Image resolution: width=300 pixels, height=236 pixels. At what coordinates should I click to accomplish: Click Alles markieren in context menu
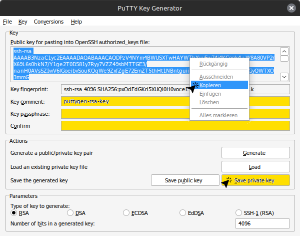pos(217,115)
